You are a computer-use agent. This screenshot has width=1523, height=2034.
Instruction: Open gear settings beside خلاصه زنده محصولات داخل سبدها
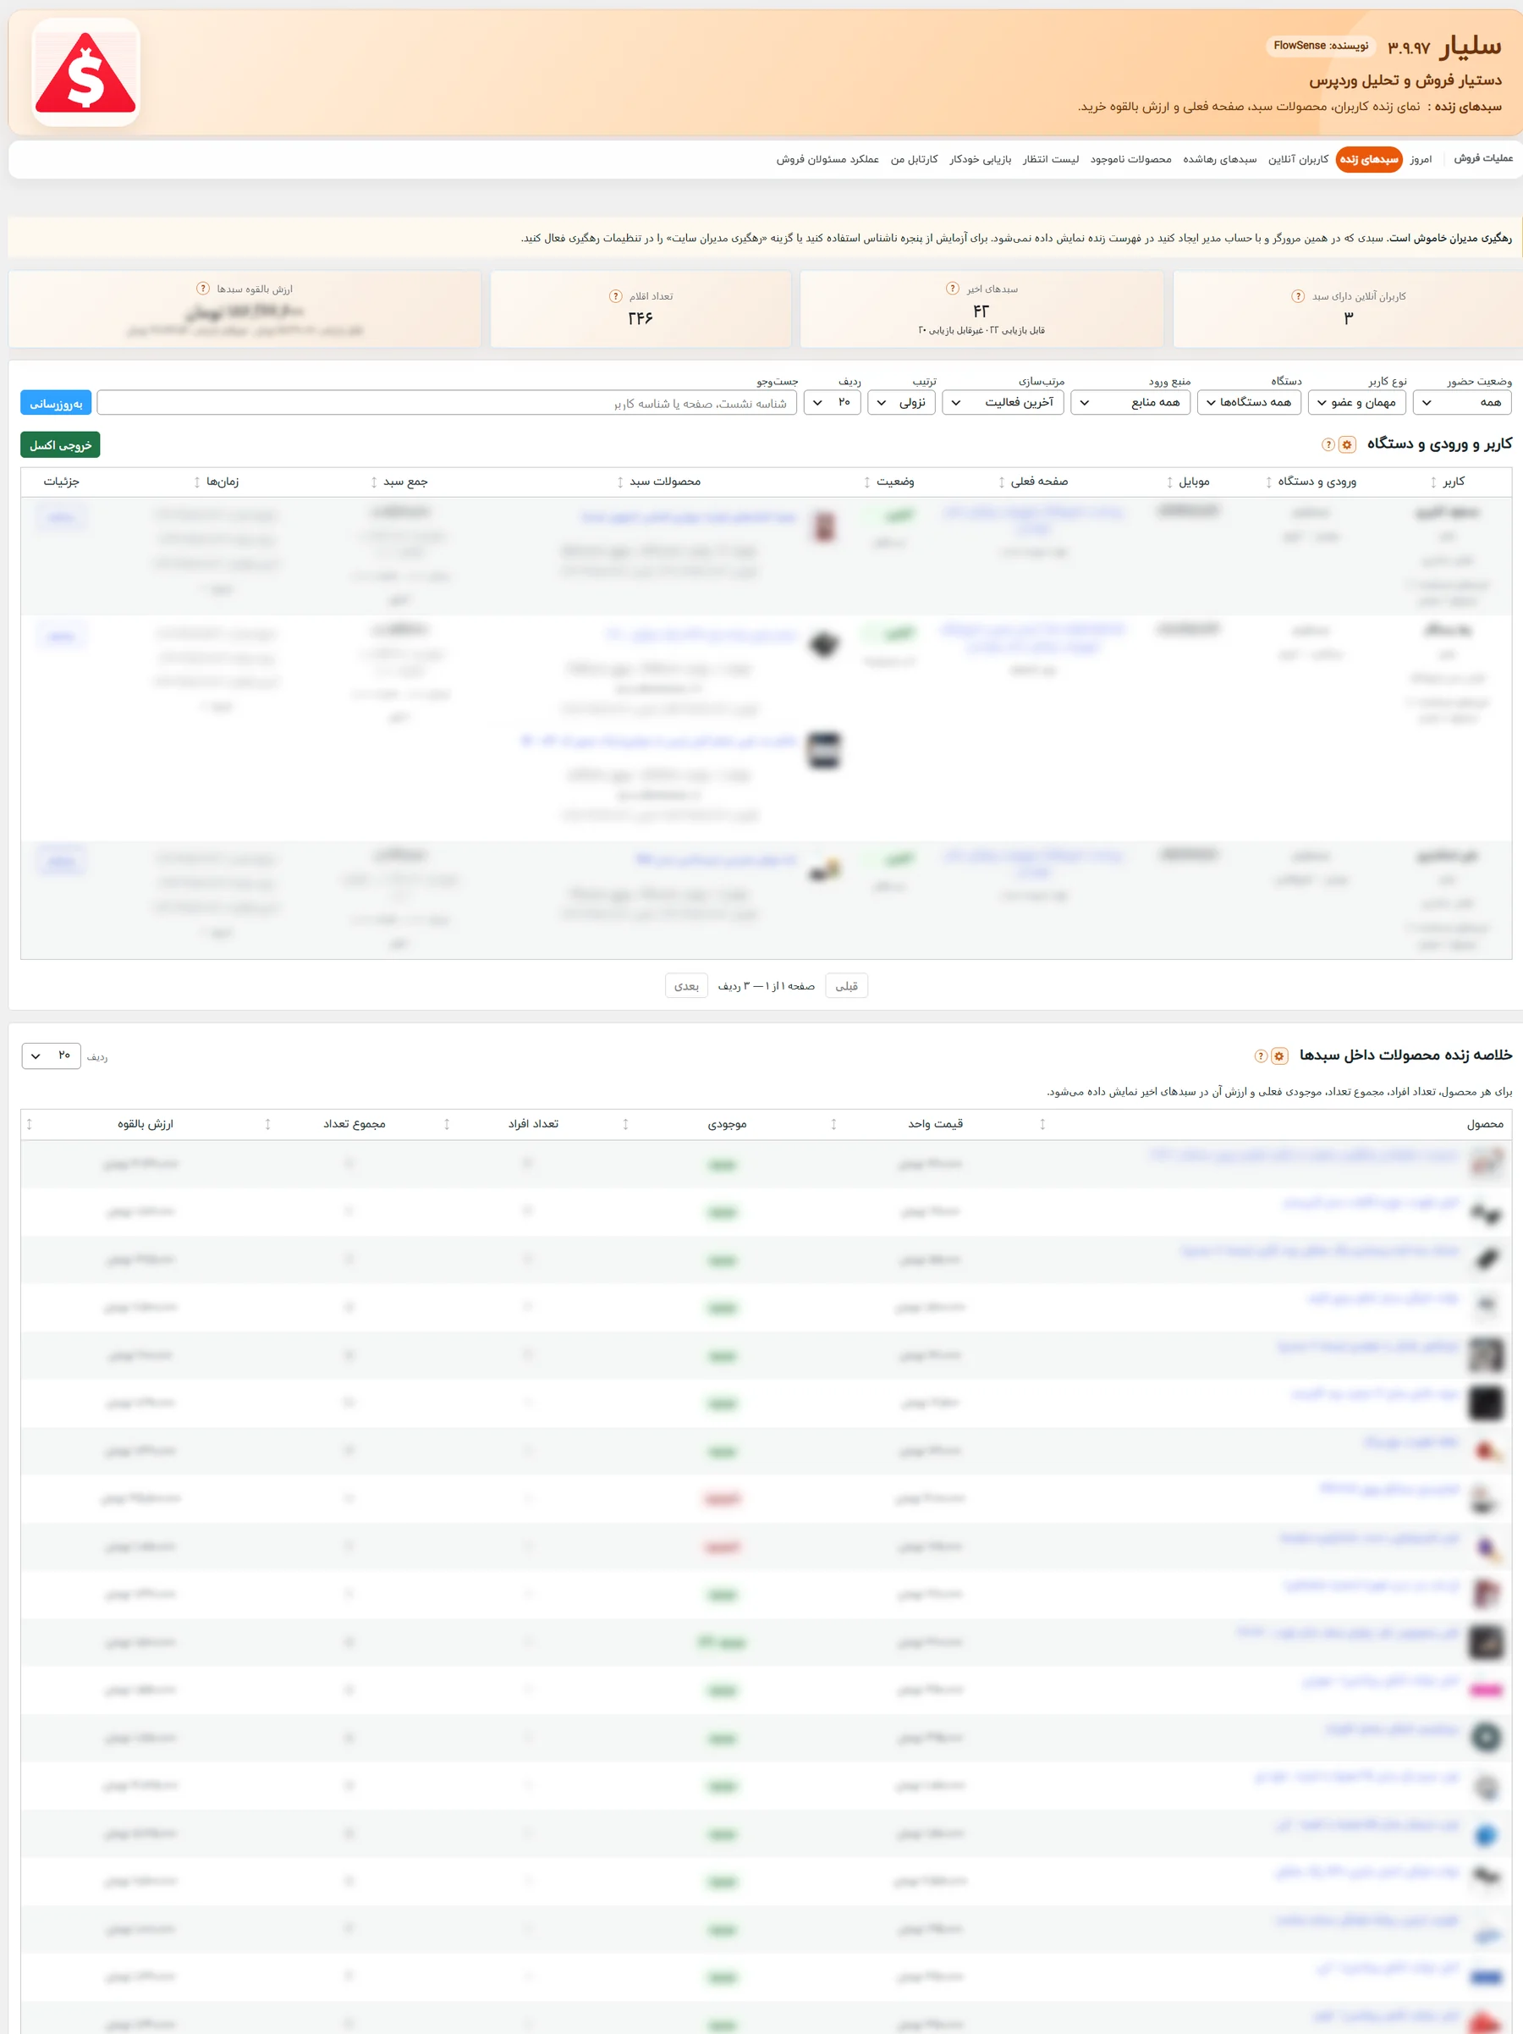(x=1278, y=1056)
